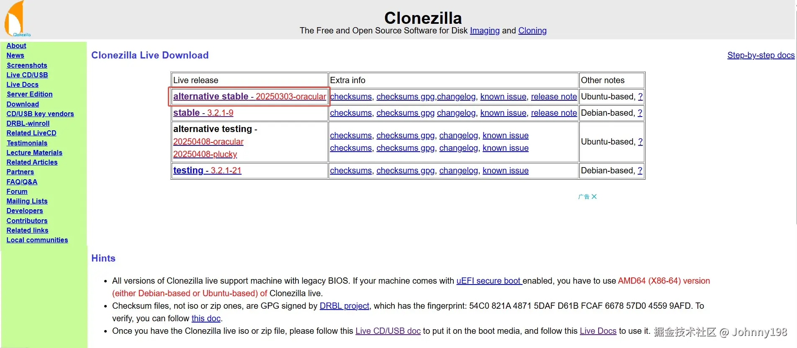Open checksums for stable 3.2.1-9 row
This screenshot has width=797, height=348.
click(x=351, y=113)
